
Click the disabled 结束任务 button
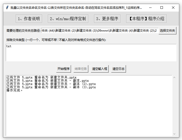(81, 69)
